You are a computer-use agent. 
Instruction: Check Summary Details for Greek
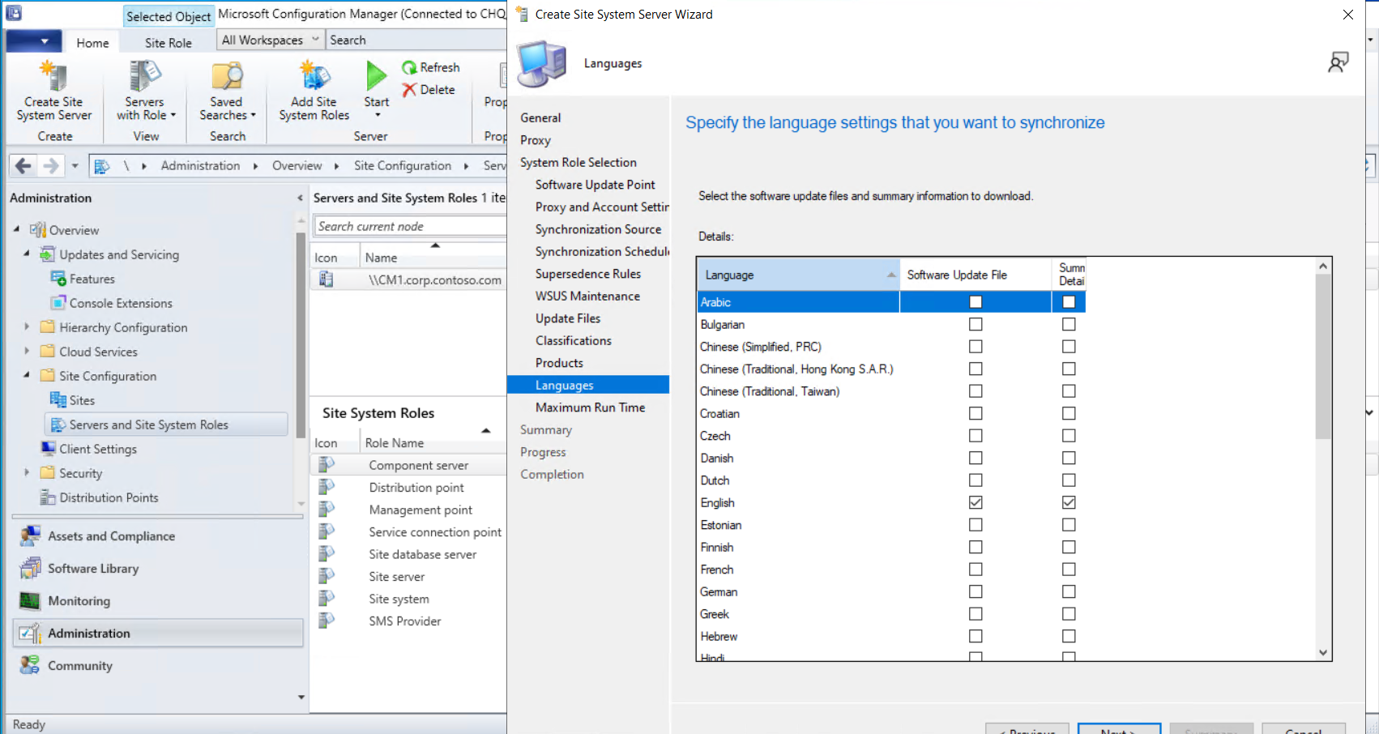pyautogui.click(x=1069, y=614)
